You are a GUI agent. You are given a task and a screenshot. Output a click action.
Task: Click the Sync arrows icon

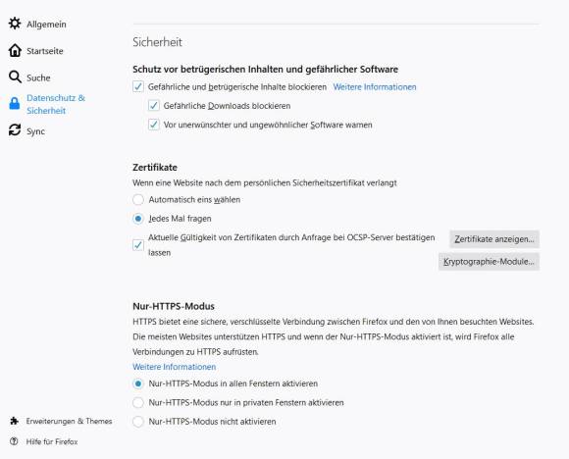tap(15, 129)
